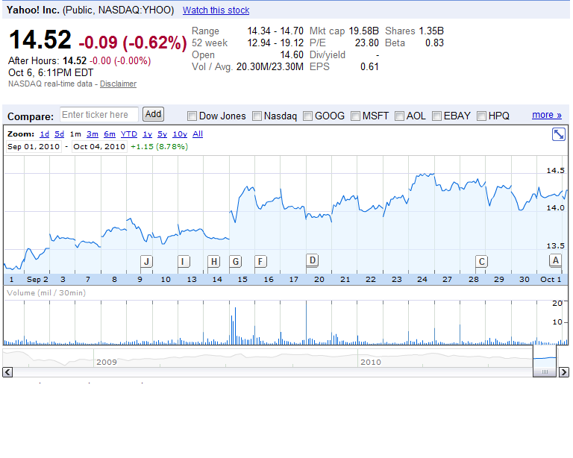Focus the Enter ticker here field
The image size is (573, 458).
99,115
